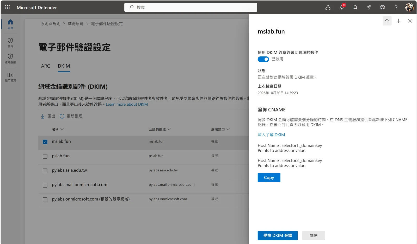Open 威脅原則 breadcrumb
The image size is (417, 244).
[76, 24]
